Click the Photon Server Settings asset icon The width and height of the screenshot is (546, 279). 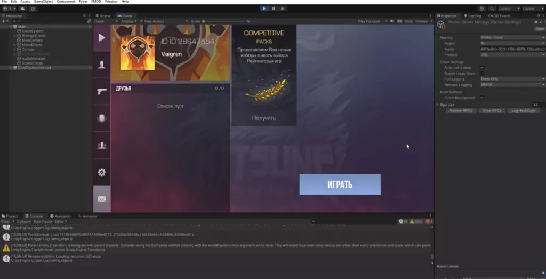tap(441, 25)
